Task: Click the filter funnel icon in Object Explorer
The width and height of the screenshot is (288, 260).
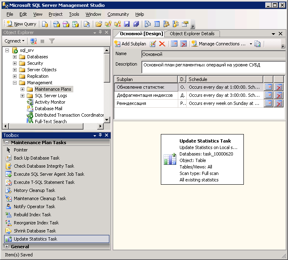Action: 52,41
